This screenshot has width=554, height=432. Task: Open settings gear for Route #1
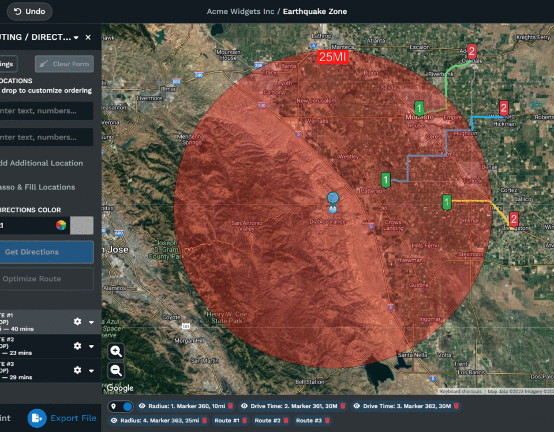pos(77,322)
